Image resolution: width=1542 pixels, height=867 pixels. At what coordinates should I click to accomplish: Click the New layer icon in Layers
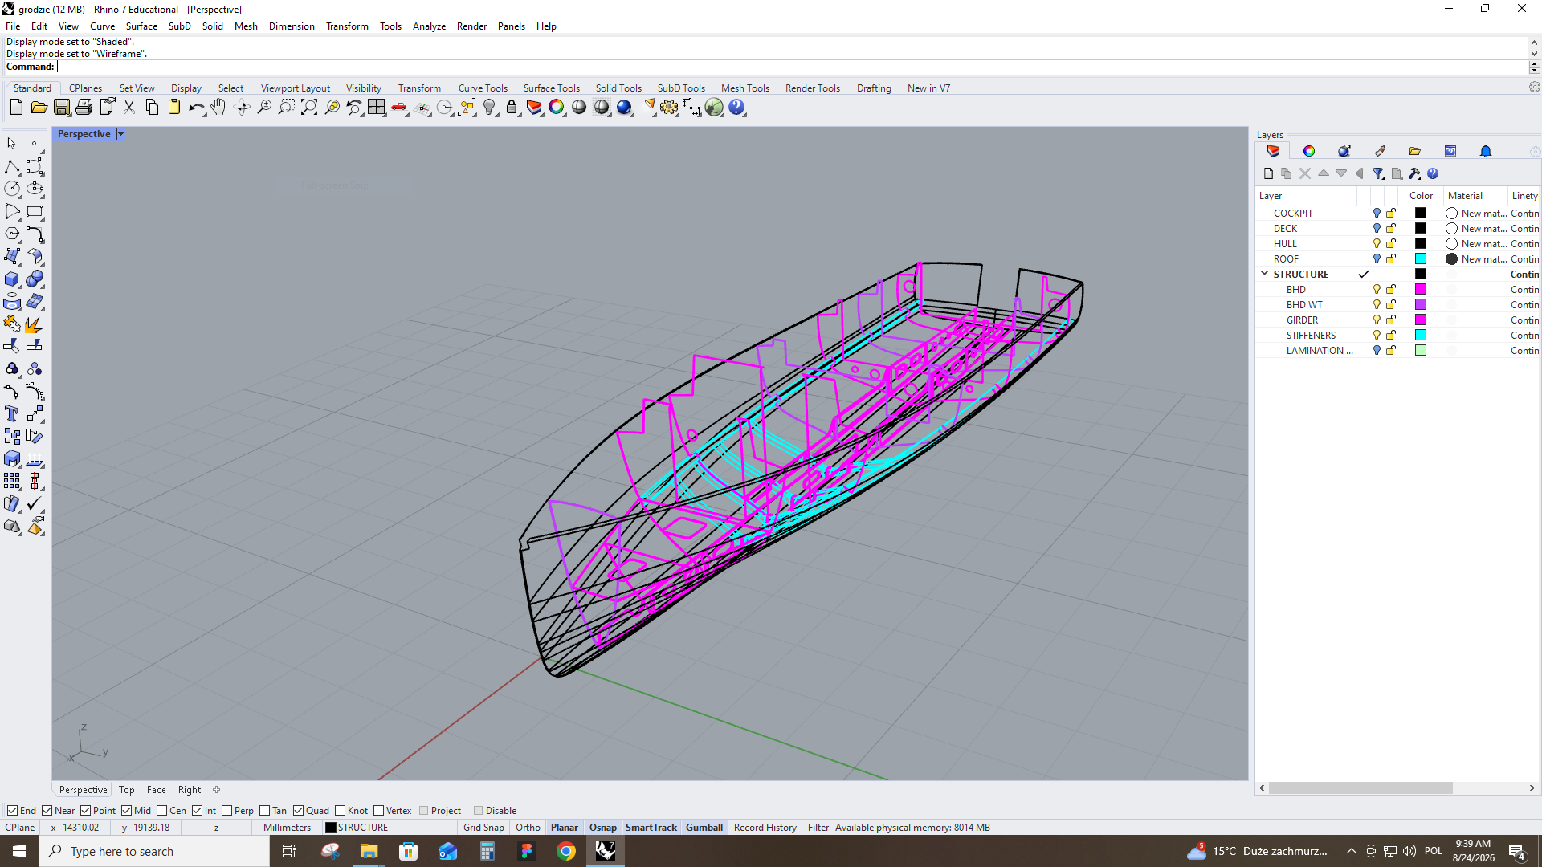pyautogui.click(x=1268, y=173)
